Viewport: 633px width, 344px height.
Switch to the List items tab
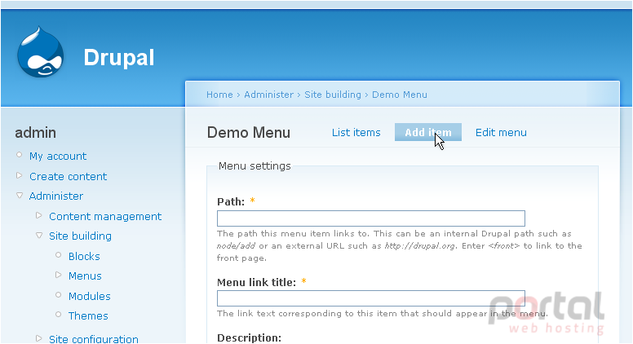click(x=356, y=133)
